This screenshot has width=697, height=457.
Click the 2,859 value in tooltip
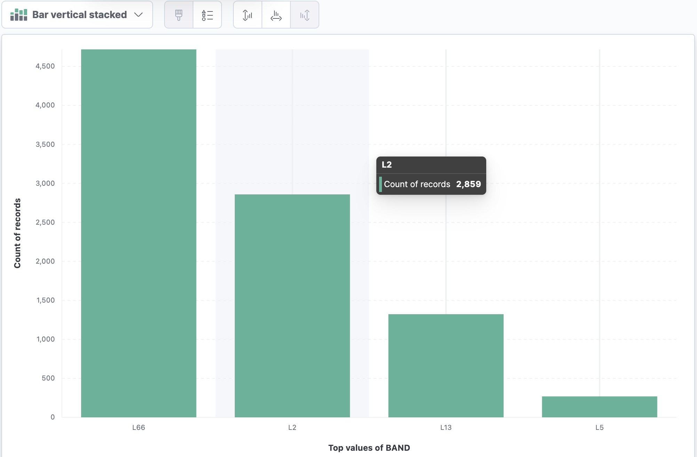click(468, 184)
